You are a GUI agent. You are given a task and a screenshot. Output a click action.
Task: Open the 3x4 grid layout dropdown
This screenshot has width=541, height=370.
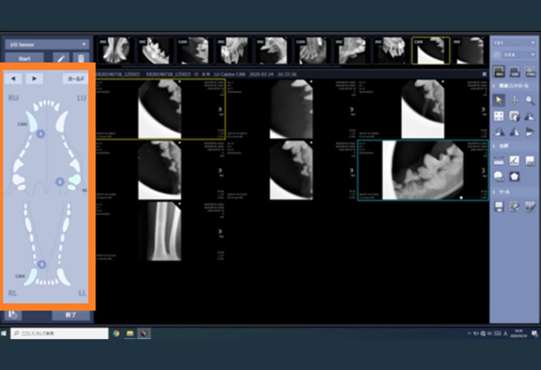519,54
